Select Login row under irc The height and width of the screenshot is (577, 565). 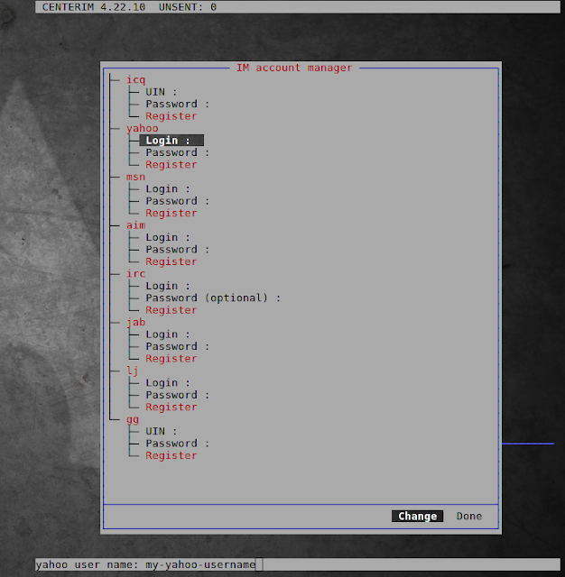click(168, 286)
